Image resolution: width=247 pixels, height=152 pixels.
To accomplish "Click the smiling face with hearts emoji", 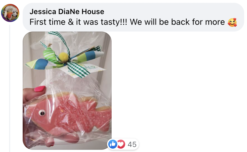I will [232, 22].
